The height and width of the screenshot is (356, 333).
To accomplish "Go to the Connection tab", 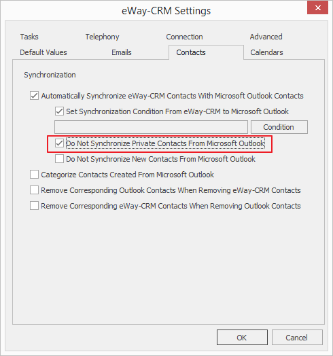I will 184,37.
